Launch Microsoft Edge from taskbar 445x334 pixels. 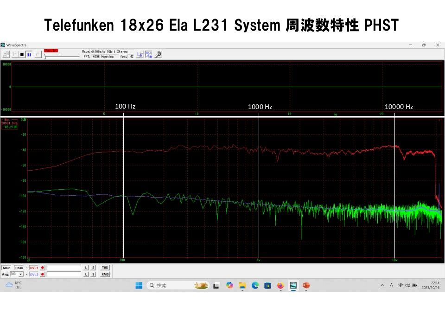tap(255, 285)
